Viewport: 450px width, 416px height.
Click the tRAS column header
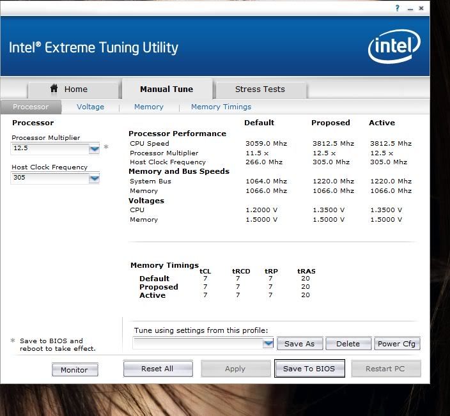click(x=306, y=271)
